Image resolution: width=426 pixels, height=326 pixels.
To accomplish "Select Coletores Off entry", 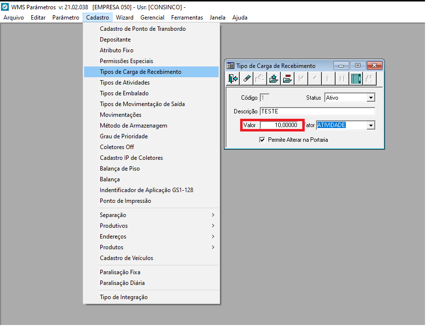I will [151, 147].
